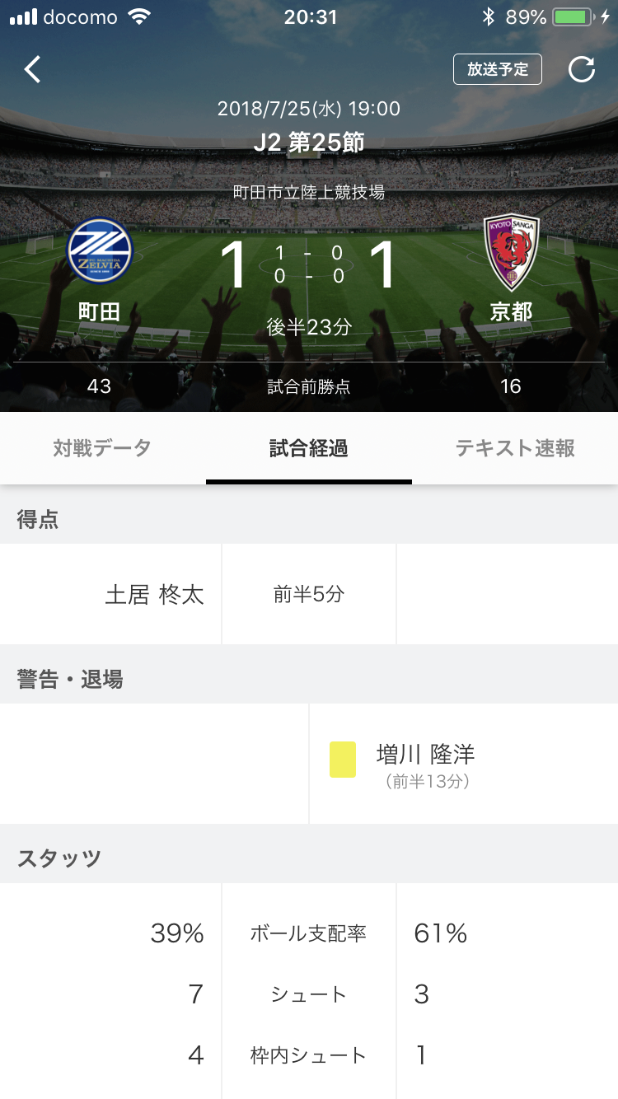Image resolution: width=618 pixels, height=1099 pixels.
Task: Tap the refresh icon
Action: click(x=582, y=70)
